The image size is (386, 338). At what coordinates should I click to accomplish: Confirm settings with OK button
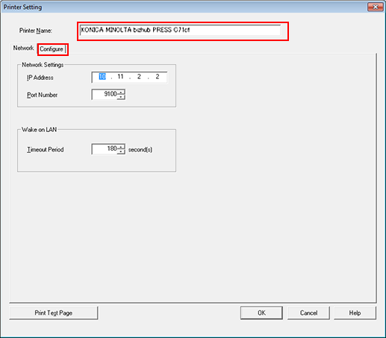[261, 313]
